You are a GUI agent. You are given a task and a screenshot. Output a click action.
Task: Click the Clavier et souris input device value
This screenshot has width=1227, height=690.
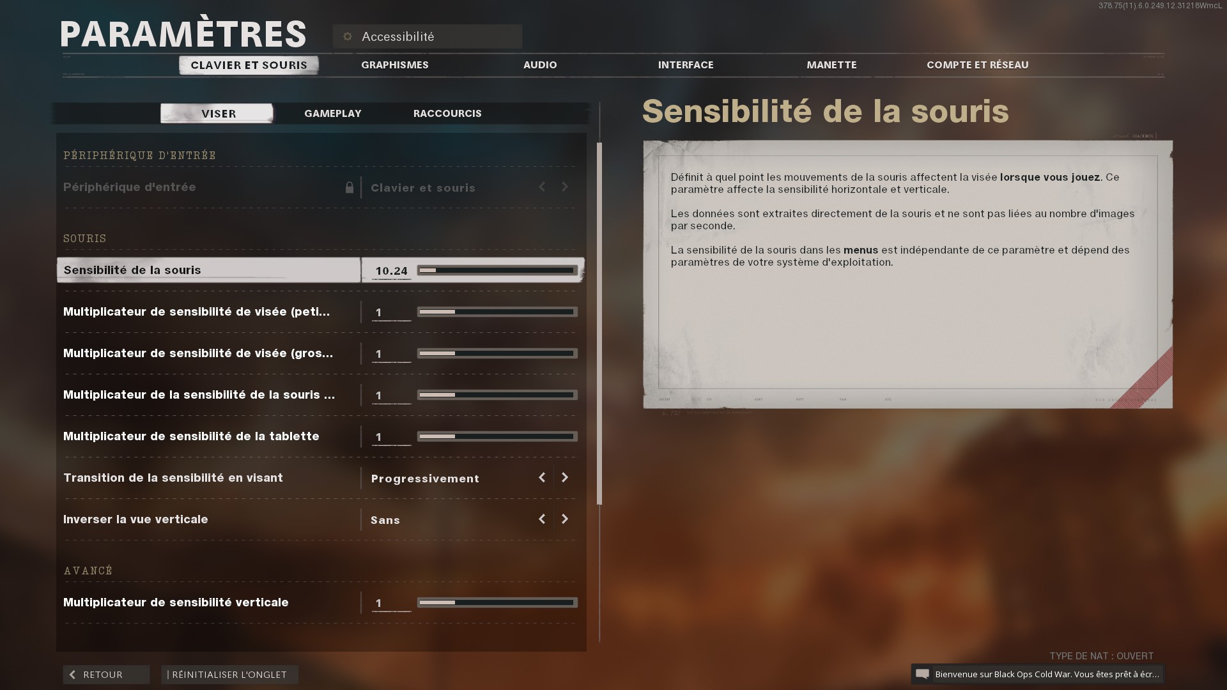423,188
